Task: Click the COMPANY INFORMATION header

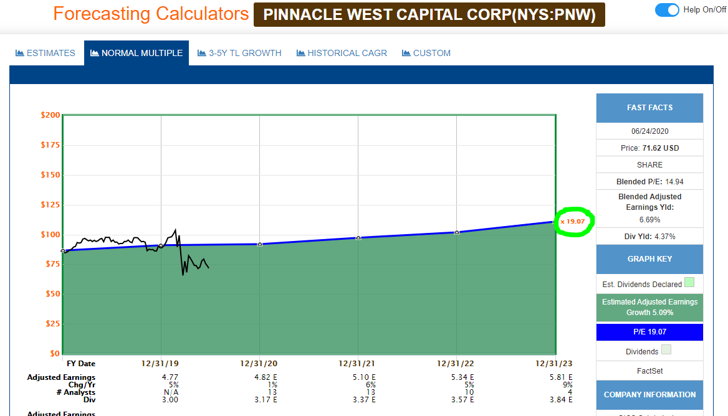Action: (649, 395)
